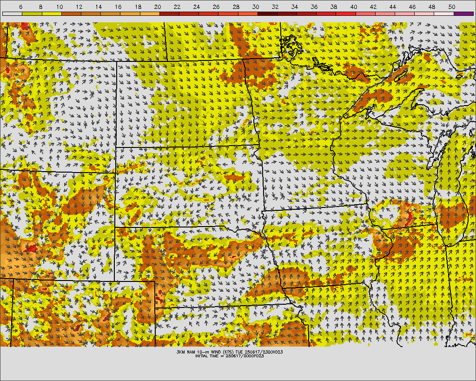476x381 pixels.
Task: Click the 32-34 knot legend swatch
Action: click(287, 13)
